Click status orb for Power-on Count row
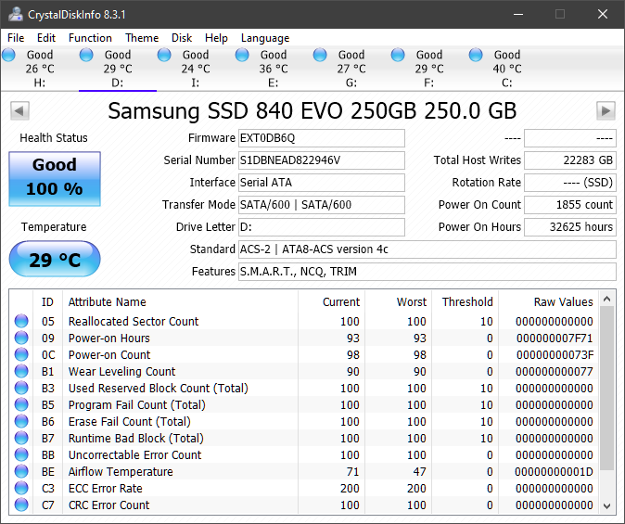 pyautogui.click(x=21, y=354)
